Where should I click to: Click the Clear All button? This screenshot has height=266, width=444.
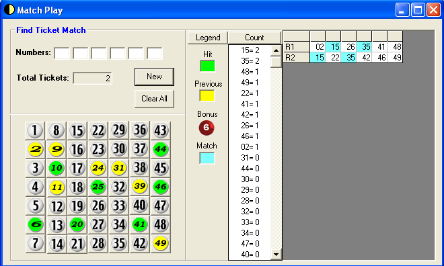[154, 99]
